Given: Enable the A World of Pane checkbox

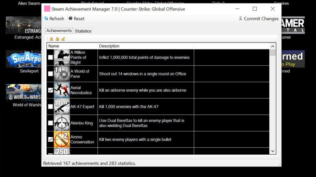Looking at the screenshot, I should (50, 74).
